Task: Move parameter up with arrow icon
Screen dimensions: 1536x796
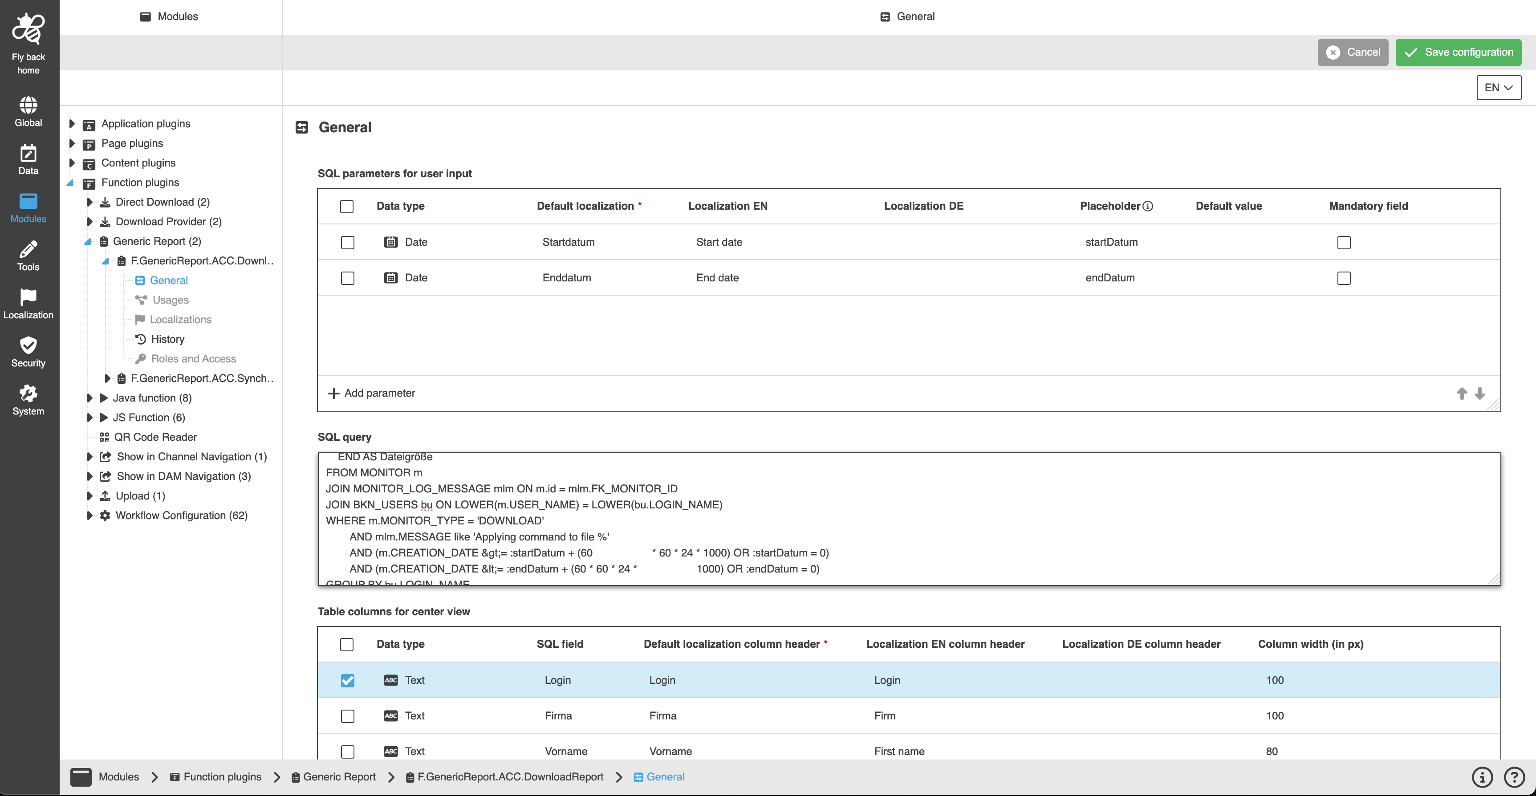Action: pyautogui.click(x=1462, y=394)
